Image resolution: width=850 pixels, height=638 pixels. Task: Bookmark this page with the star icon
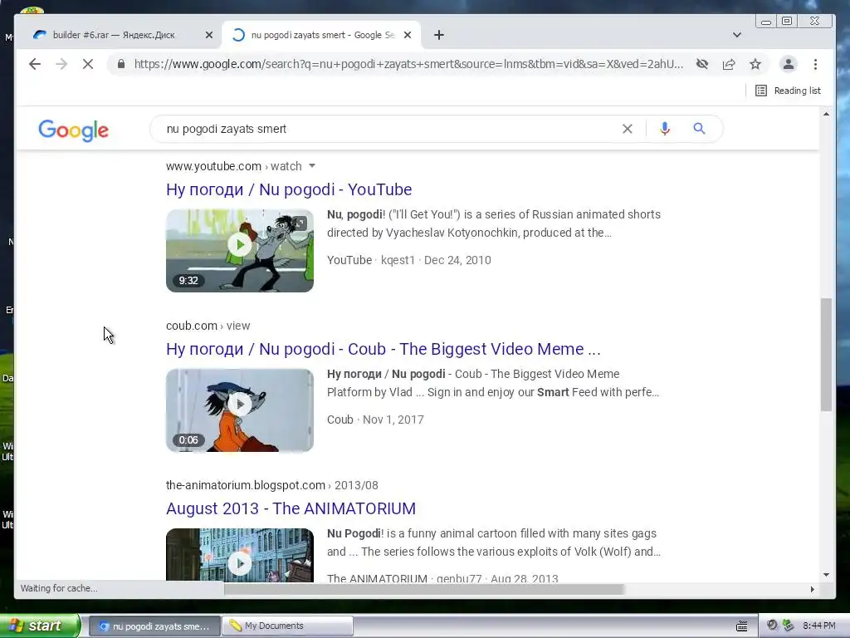point(755,64)
